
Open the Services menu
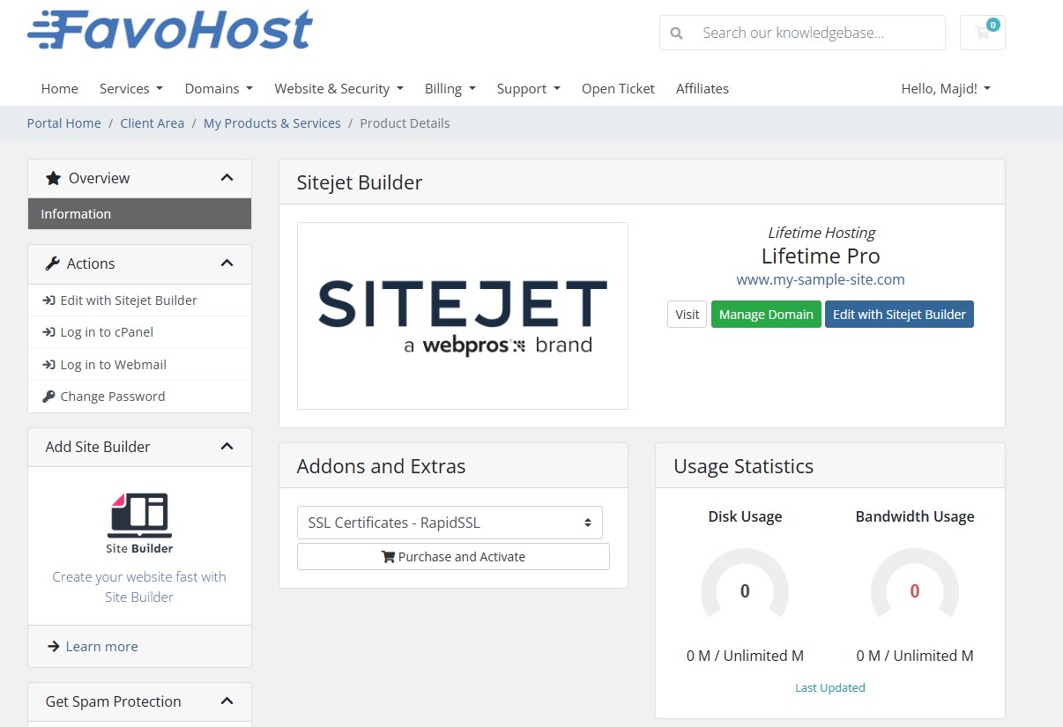click(x=131, y=89)
